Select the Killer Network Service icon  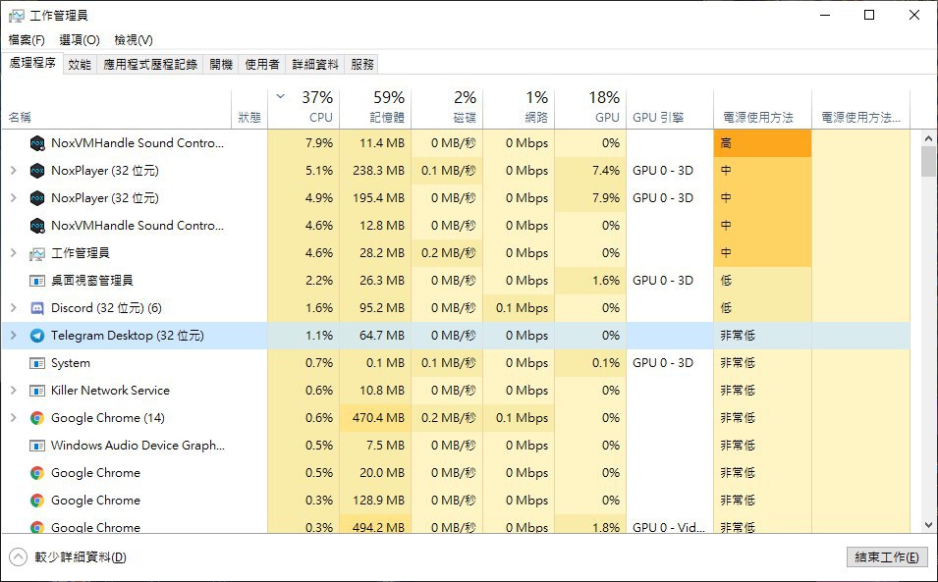[37, 391]
